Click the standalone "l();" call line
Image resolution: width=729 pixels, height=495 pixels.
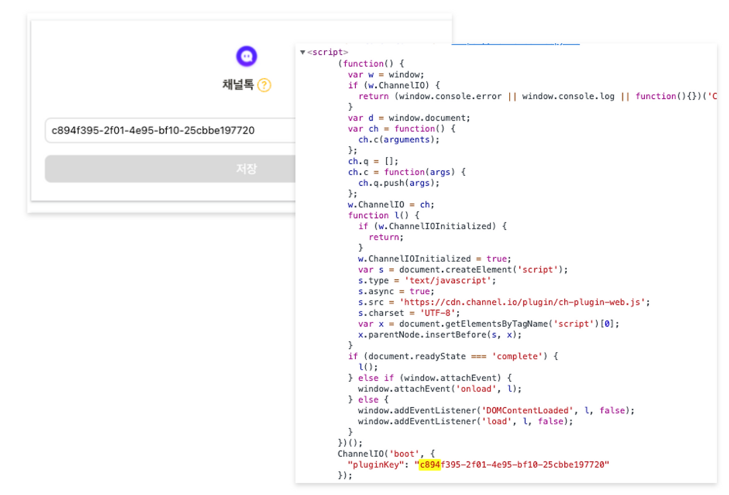tap(368, 367)
